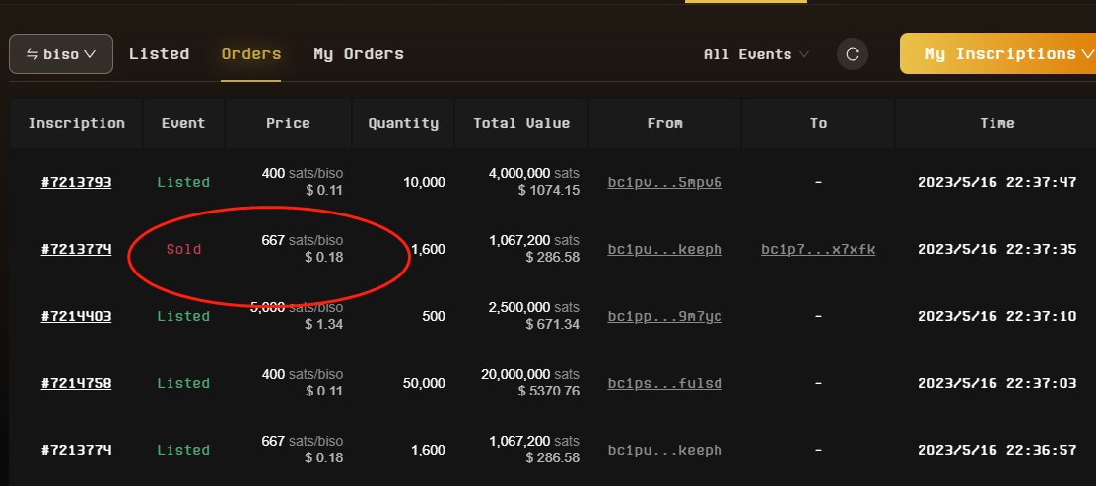
Task: Open inscription #7213793 link
Action: point(76,183)
